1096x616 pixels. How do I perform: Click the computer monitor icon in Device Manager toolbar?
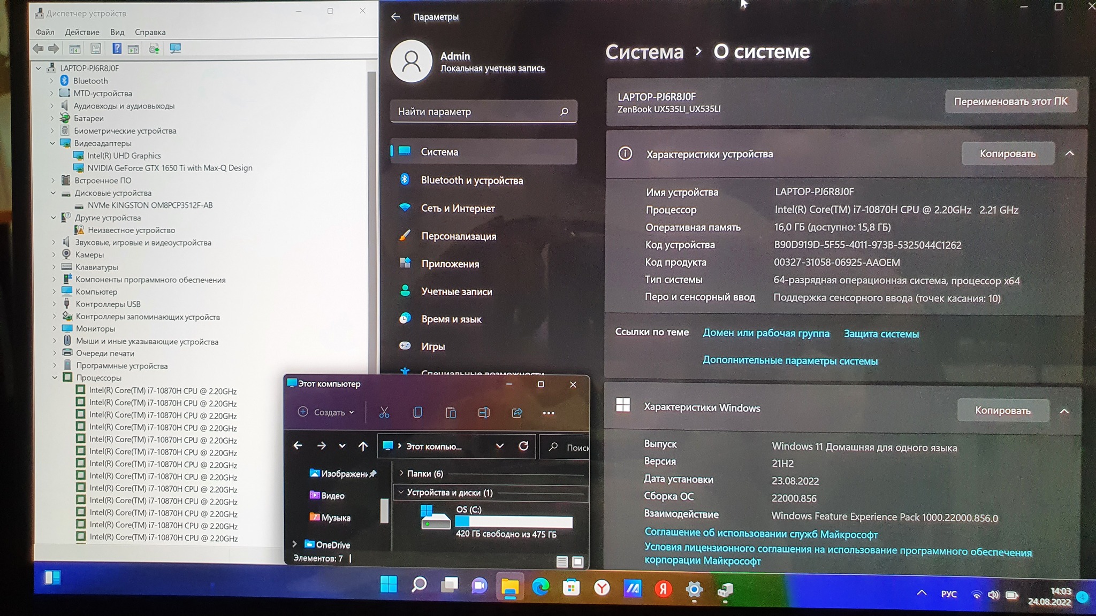pyautogui.click(x=175, y=49)
